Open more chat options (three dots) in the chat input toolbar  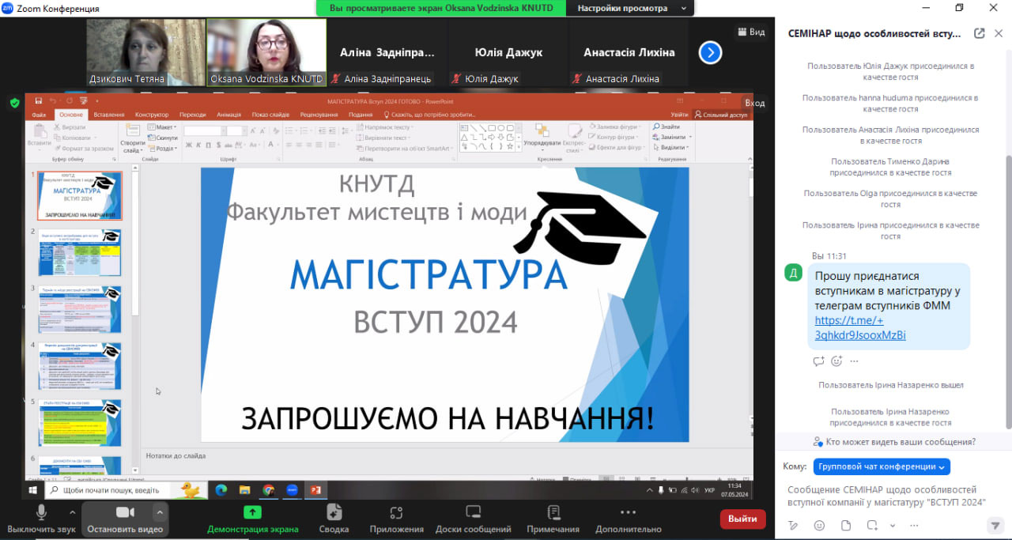click(915, 525)
